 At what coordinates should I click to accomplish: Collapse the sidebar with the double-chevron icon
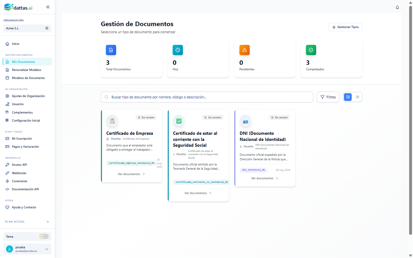point(48,7)
